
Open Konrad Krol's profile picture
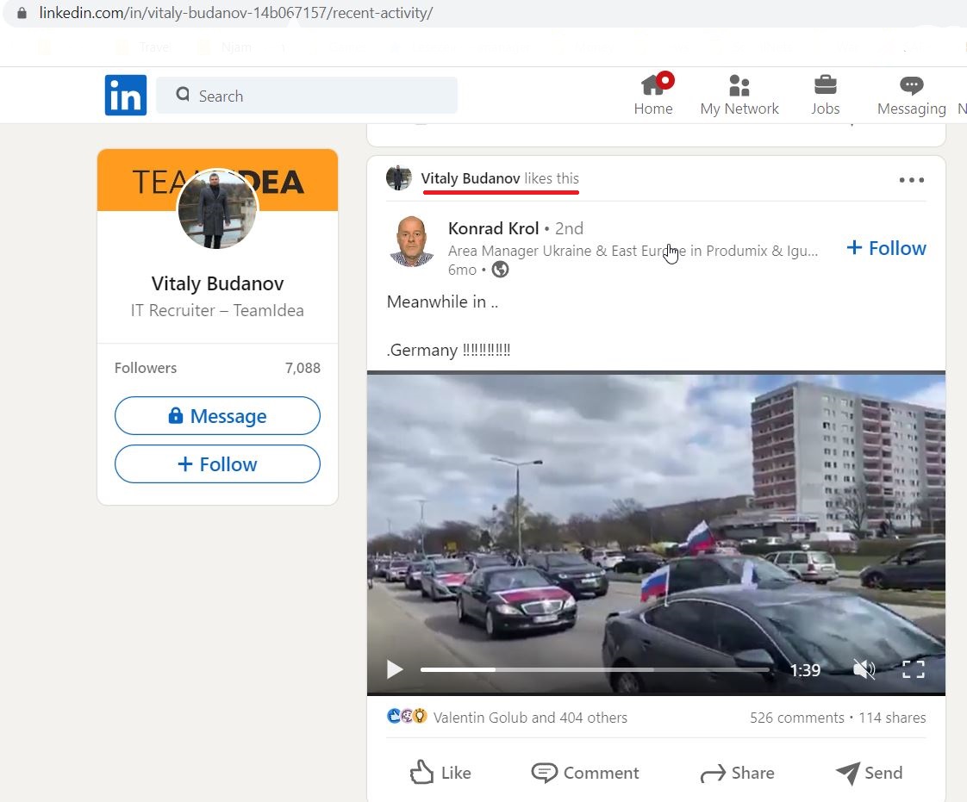coord(412,241)
